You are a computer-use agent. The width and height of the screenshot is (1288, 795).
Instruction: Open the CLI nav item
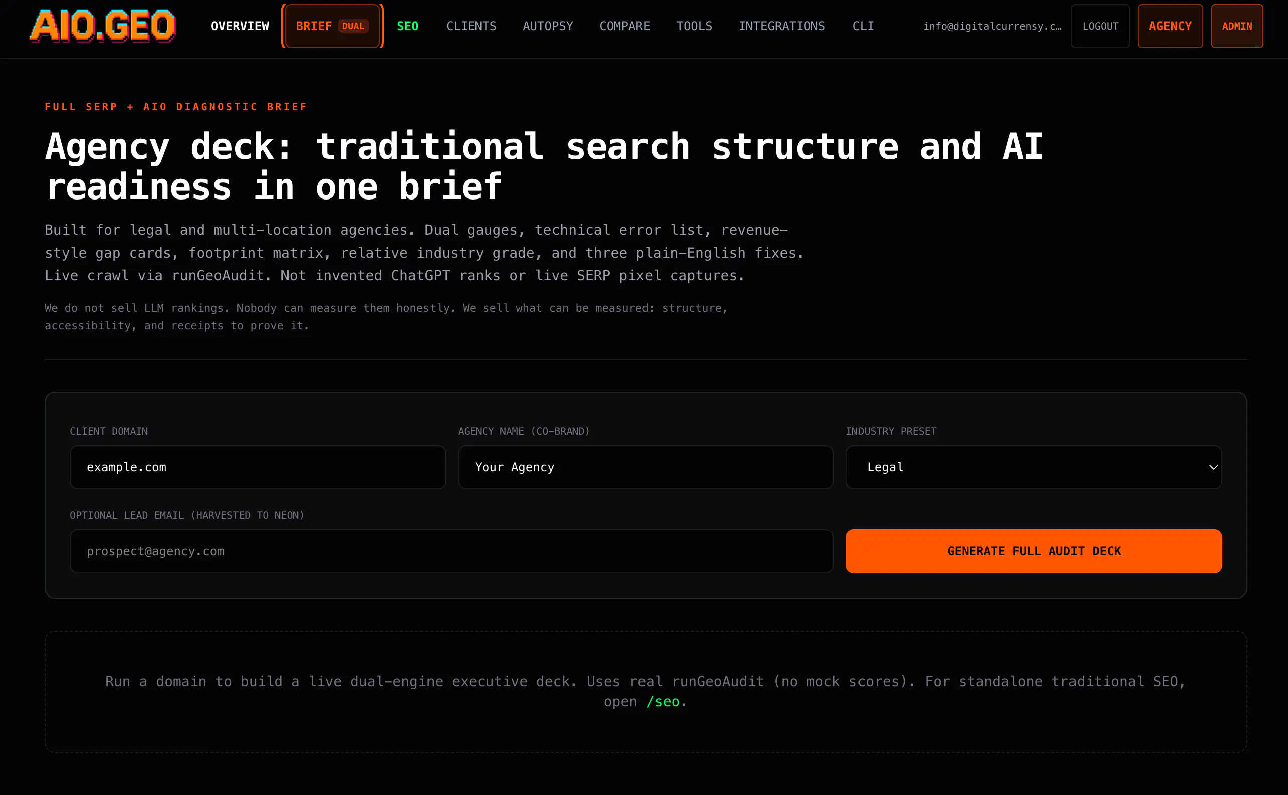click(863, 26)
